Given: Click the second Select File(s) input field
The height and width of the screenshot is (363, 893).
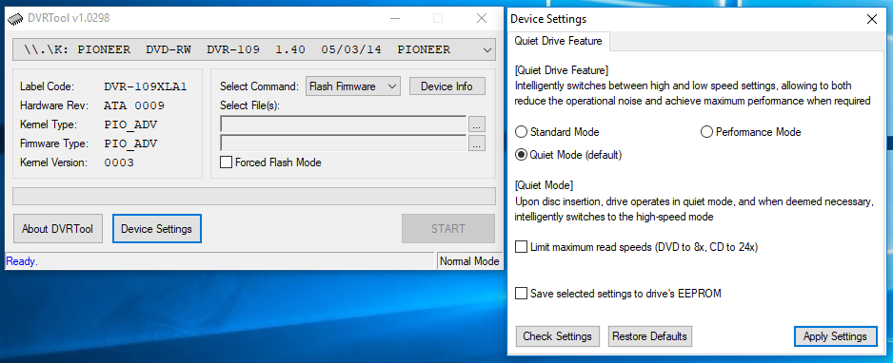Looking at the screenshot, I should click(x=344, y=143).
